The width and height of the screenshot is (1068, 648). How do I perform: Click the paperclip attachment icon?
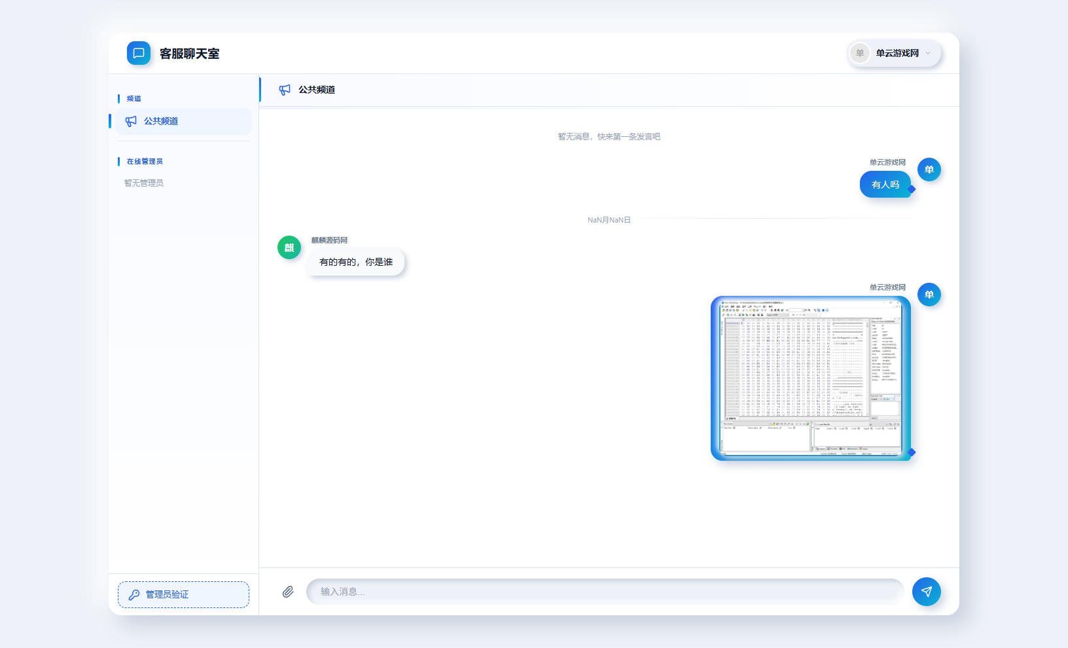point(288,592)
